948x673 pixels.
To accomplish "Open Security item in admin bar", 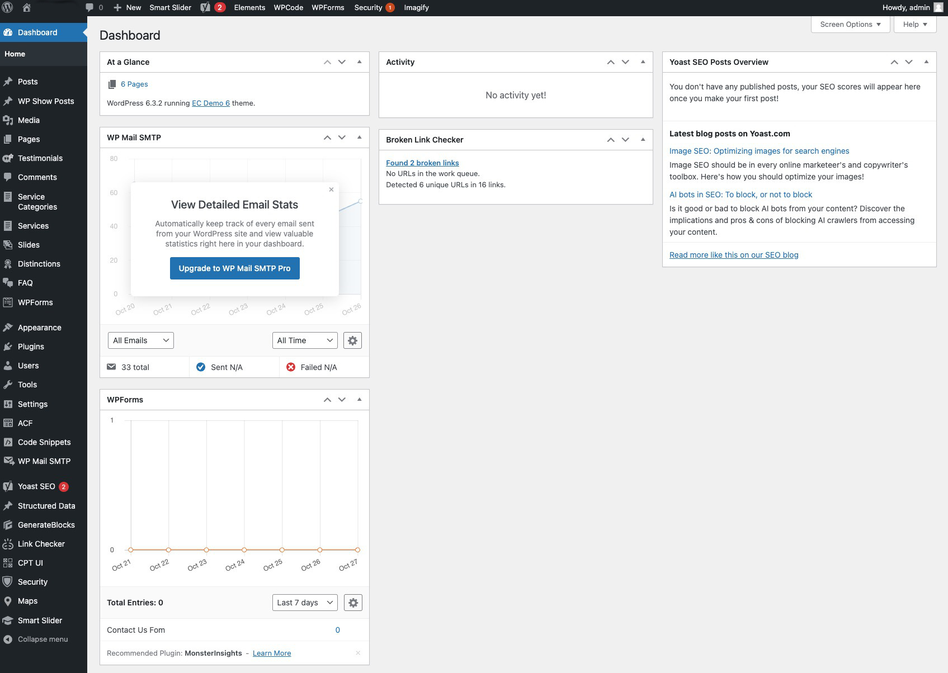I will [x=374, y=8].
